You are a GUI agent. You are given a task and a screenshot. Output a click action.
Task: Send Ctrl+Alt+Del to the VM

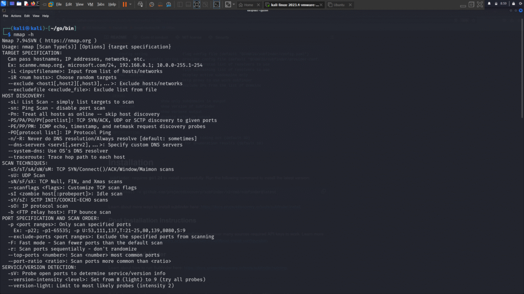point(140,5)
